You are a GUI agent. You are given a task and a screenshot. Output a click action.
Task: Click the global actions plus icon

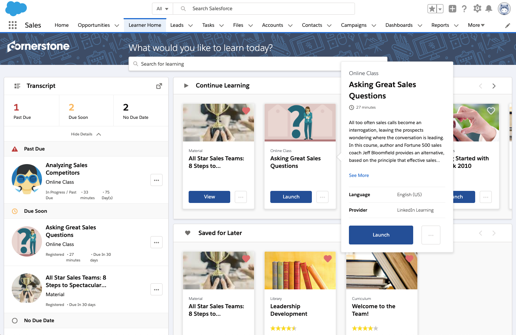click(x=452, y=9)
